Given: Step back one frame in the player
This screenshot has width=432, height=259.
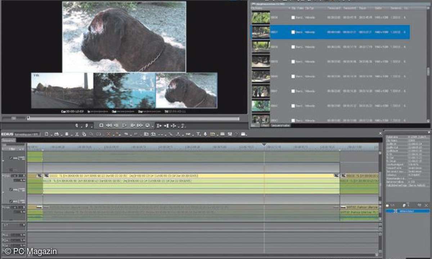Looking at the screenshot, I should click(x=116, y=126).
